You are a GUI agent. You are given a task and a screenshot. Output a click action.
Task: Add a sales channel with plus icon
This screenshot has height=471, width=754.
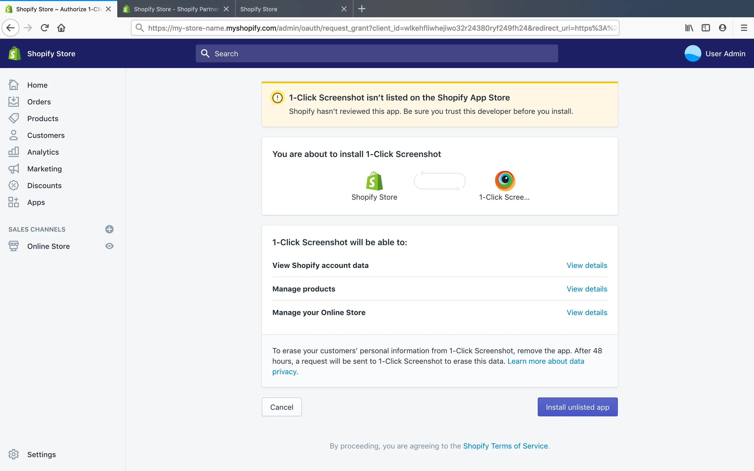tap(109, 229)
